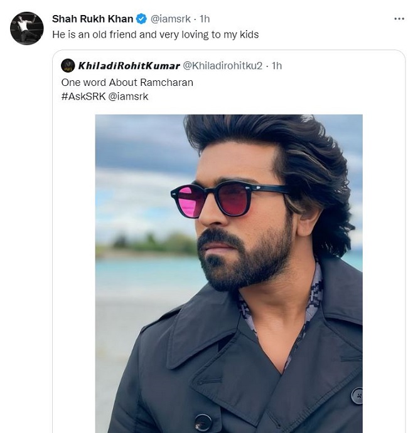The height and width of the screenshot is (433, 408).
Task: Click the quoted tweet's 1h timestamp
Action: [x=277, y=65]
